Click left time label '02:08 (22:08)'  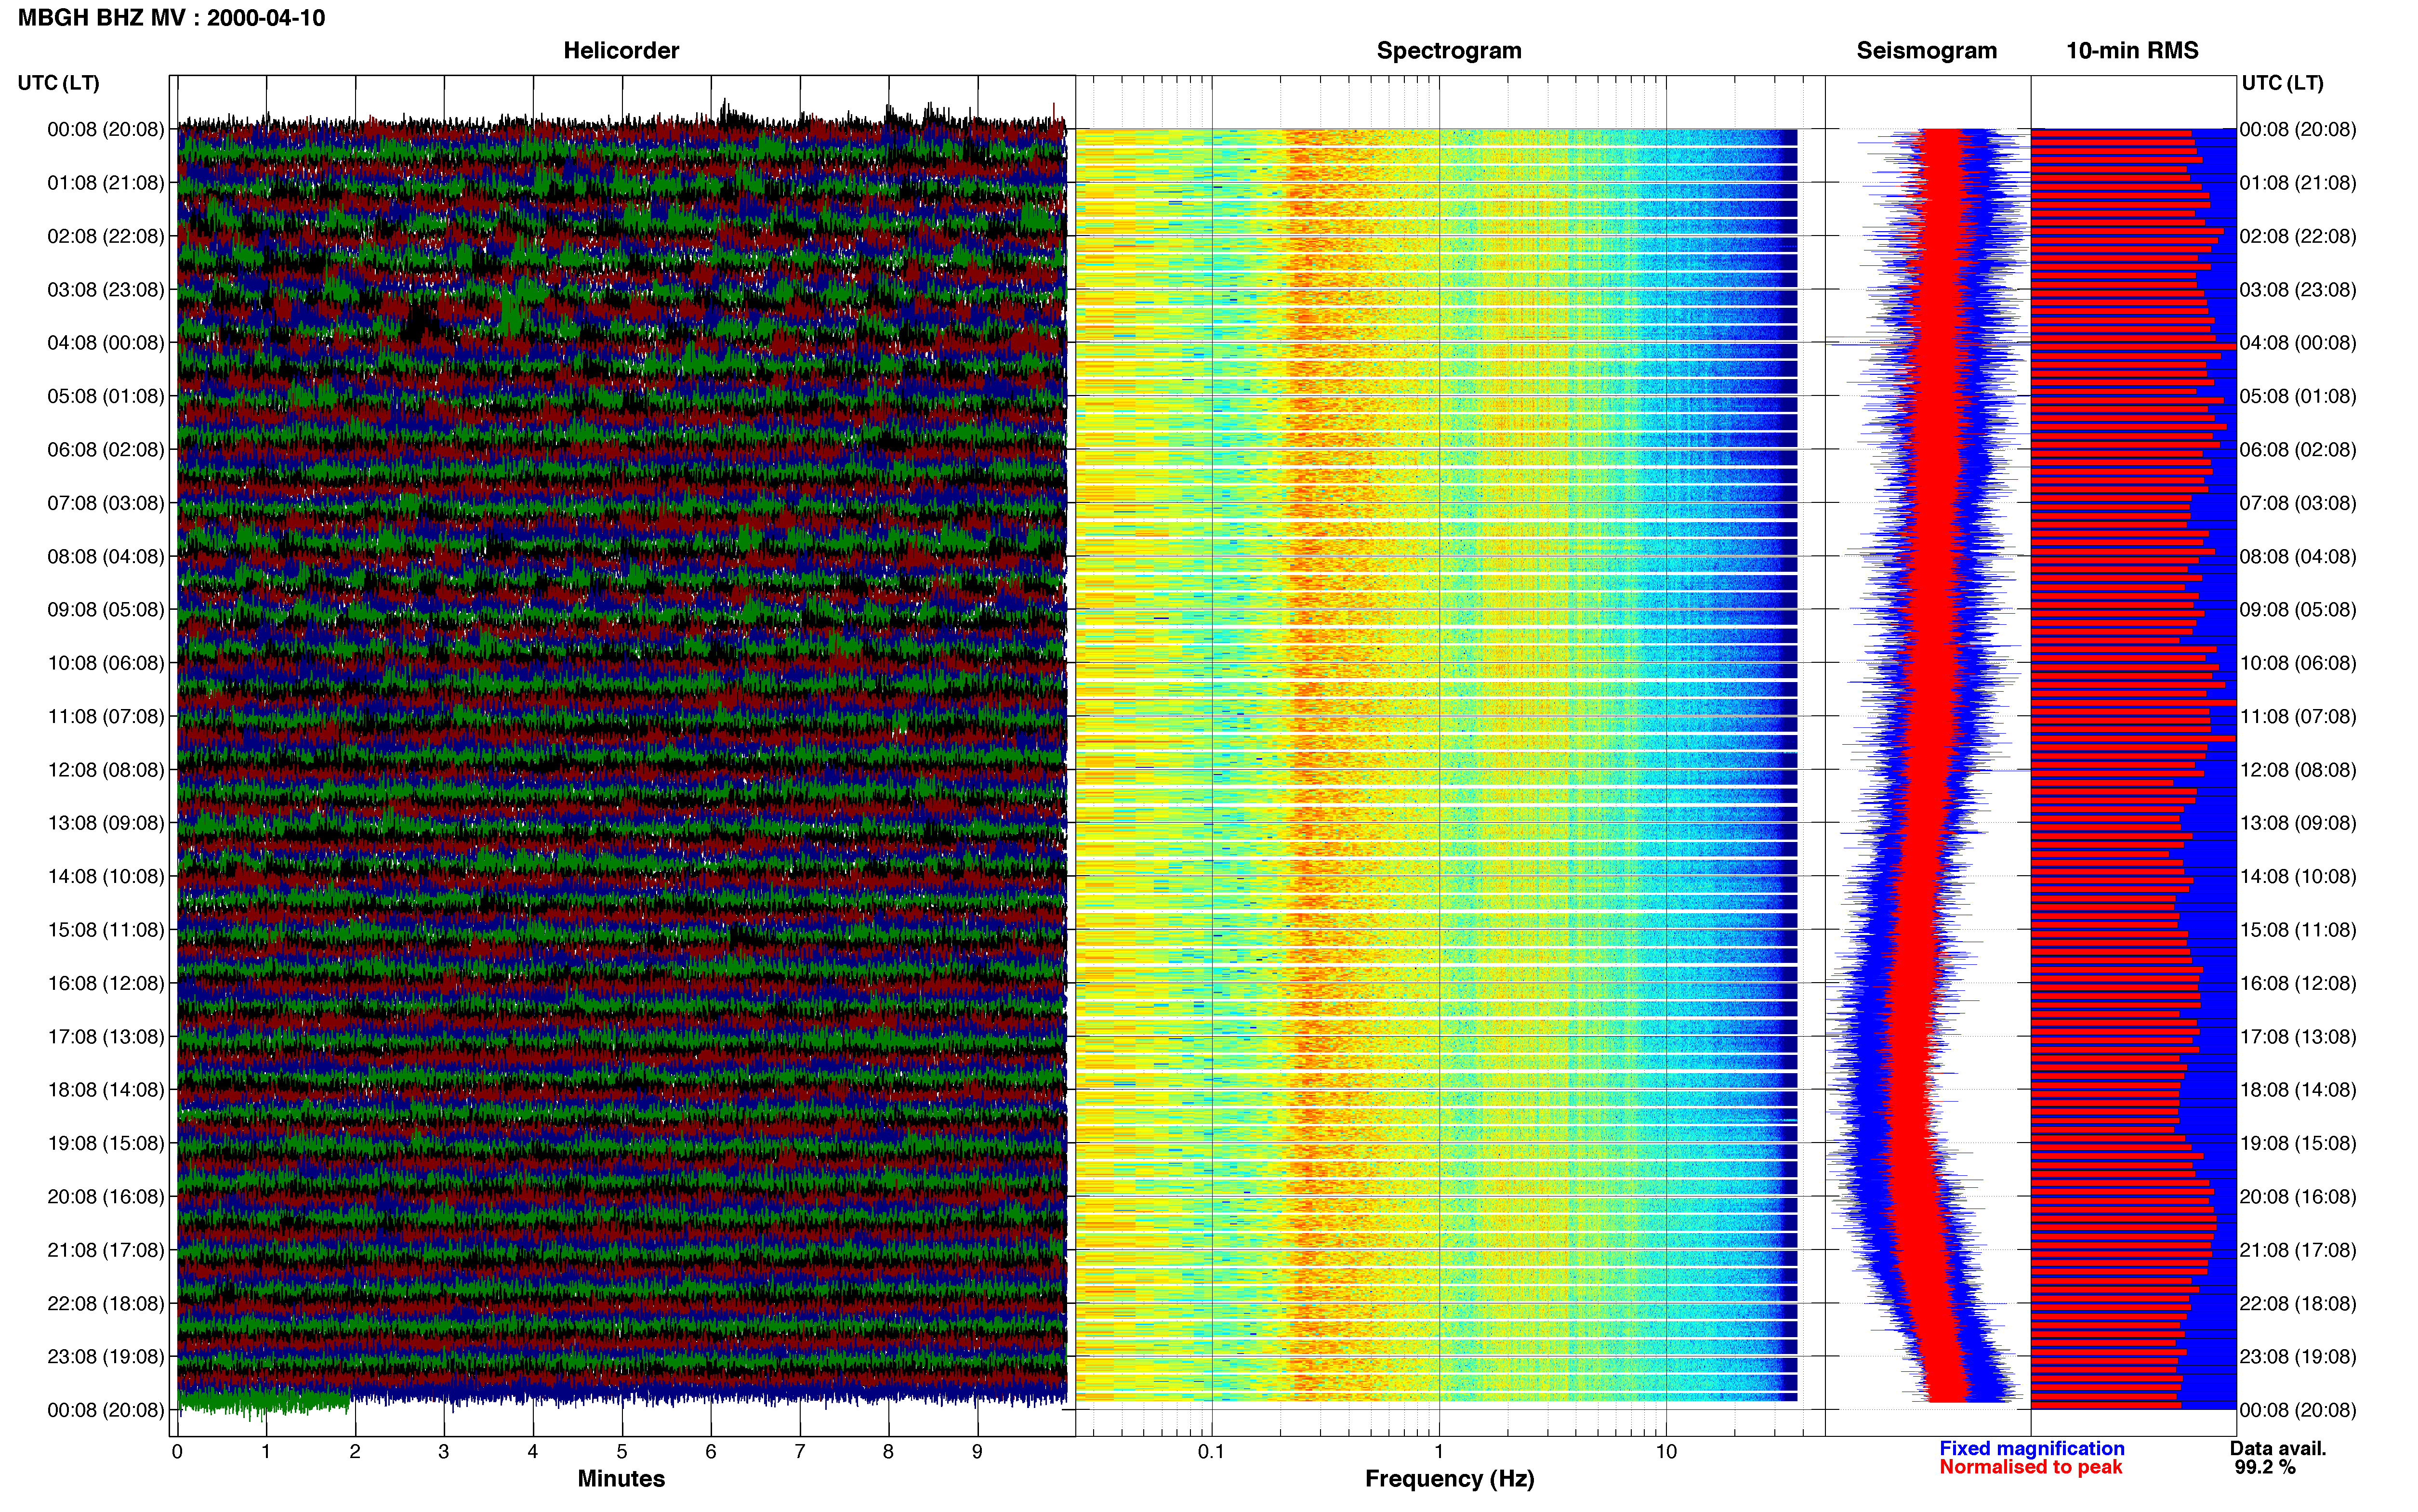[x=105, y=236]
